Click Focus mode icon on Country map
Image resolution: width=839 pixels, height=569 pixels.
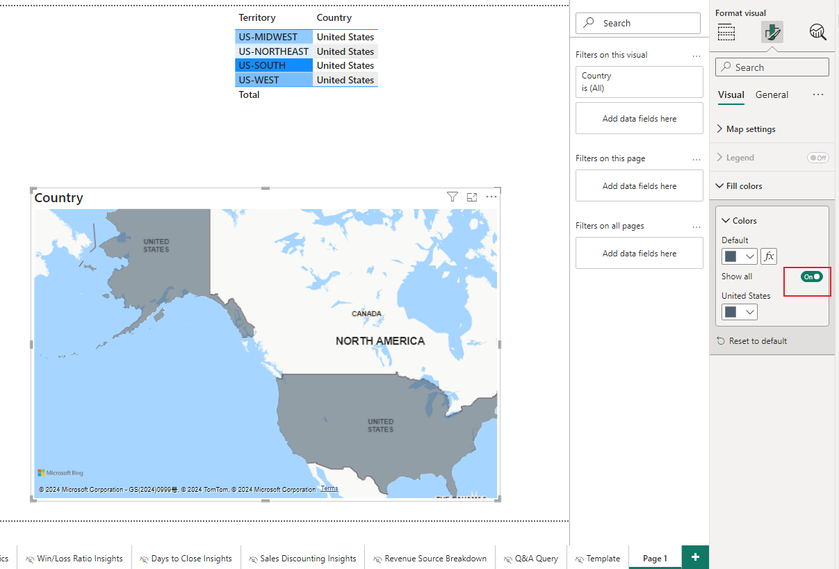click(472, 197)
